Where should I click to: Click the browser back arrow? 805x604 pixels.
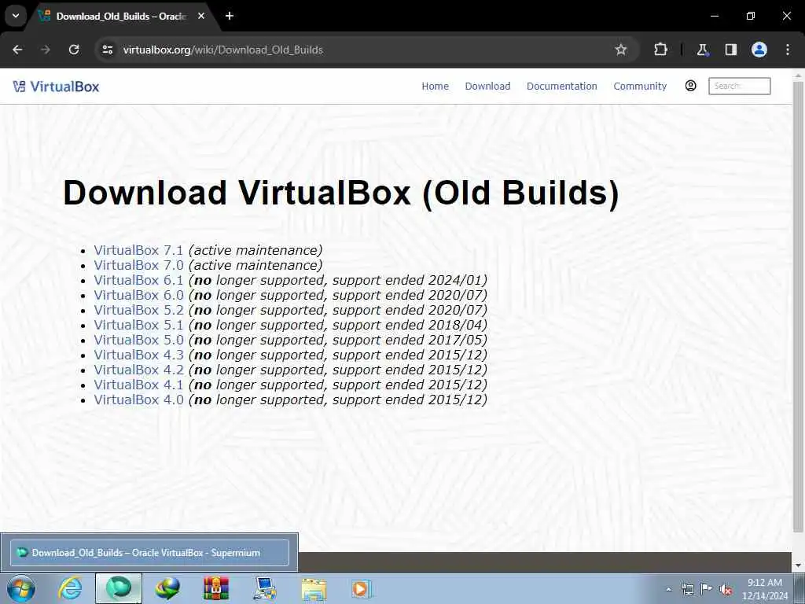point(17,50)
